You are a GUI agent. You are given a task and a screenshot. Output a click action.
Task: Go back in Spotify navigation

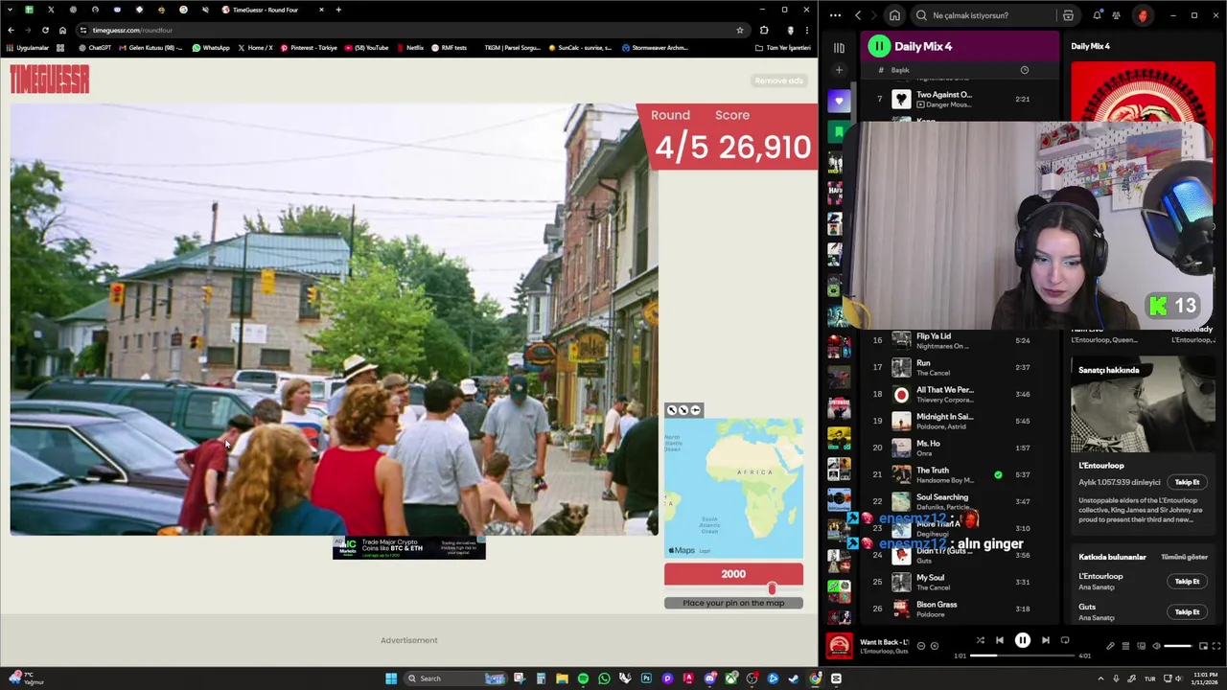pos(858,15)
